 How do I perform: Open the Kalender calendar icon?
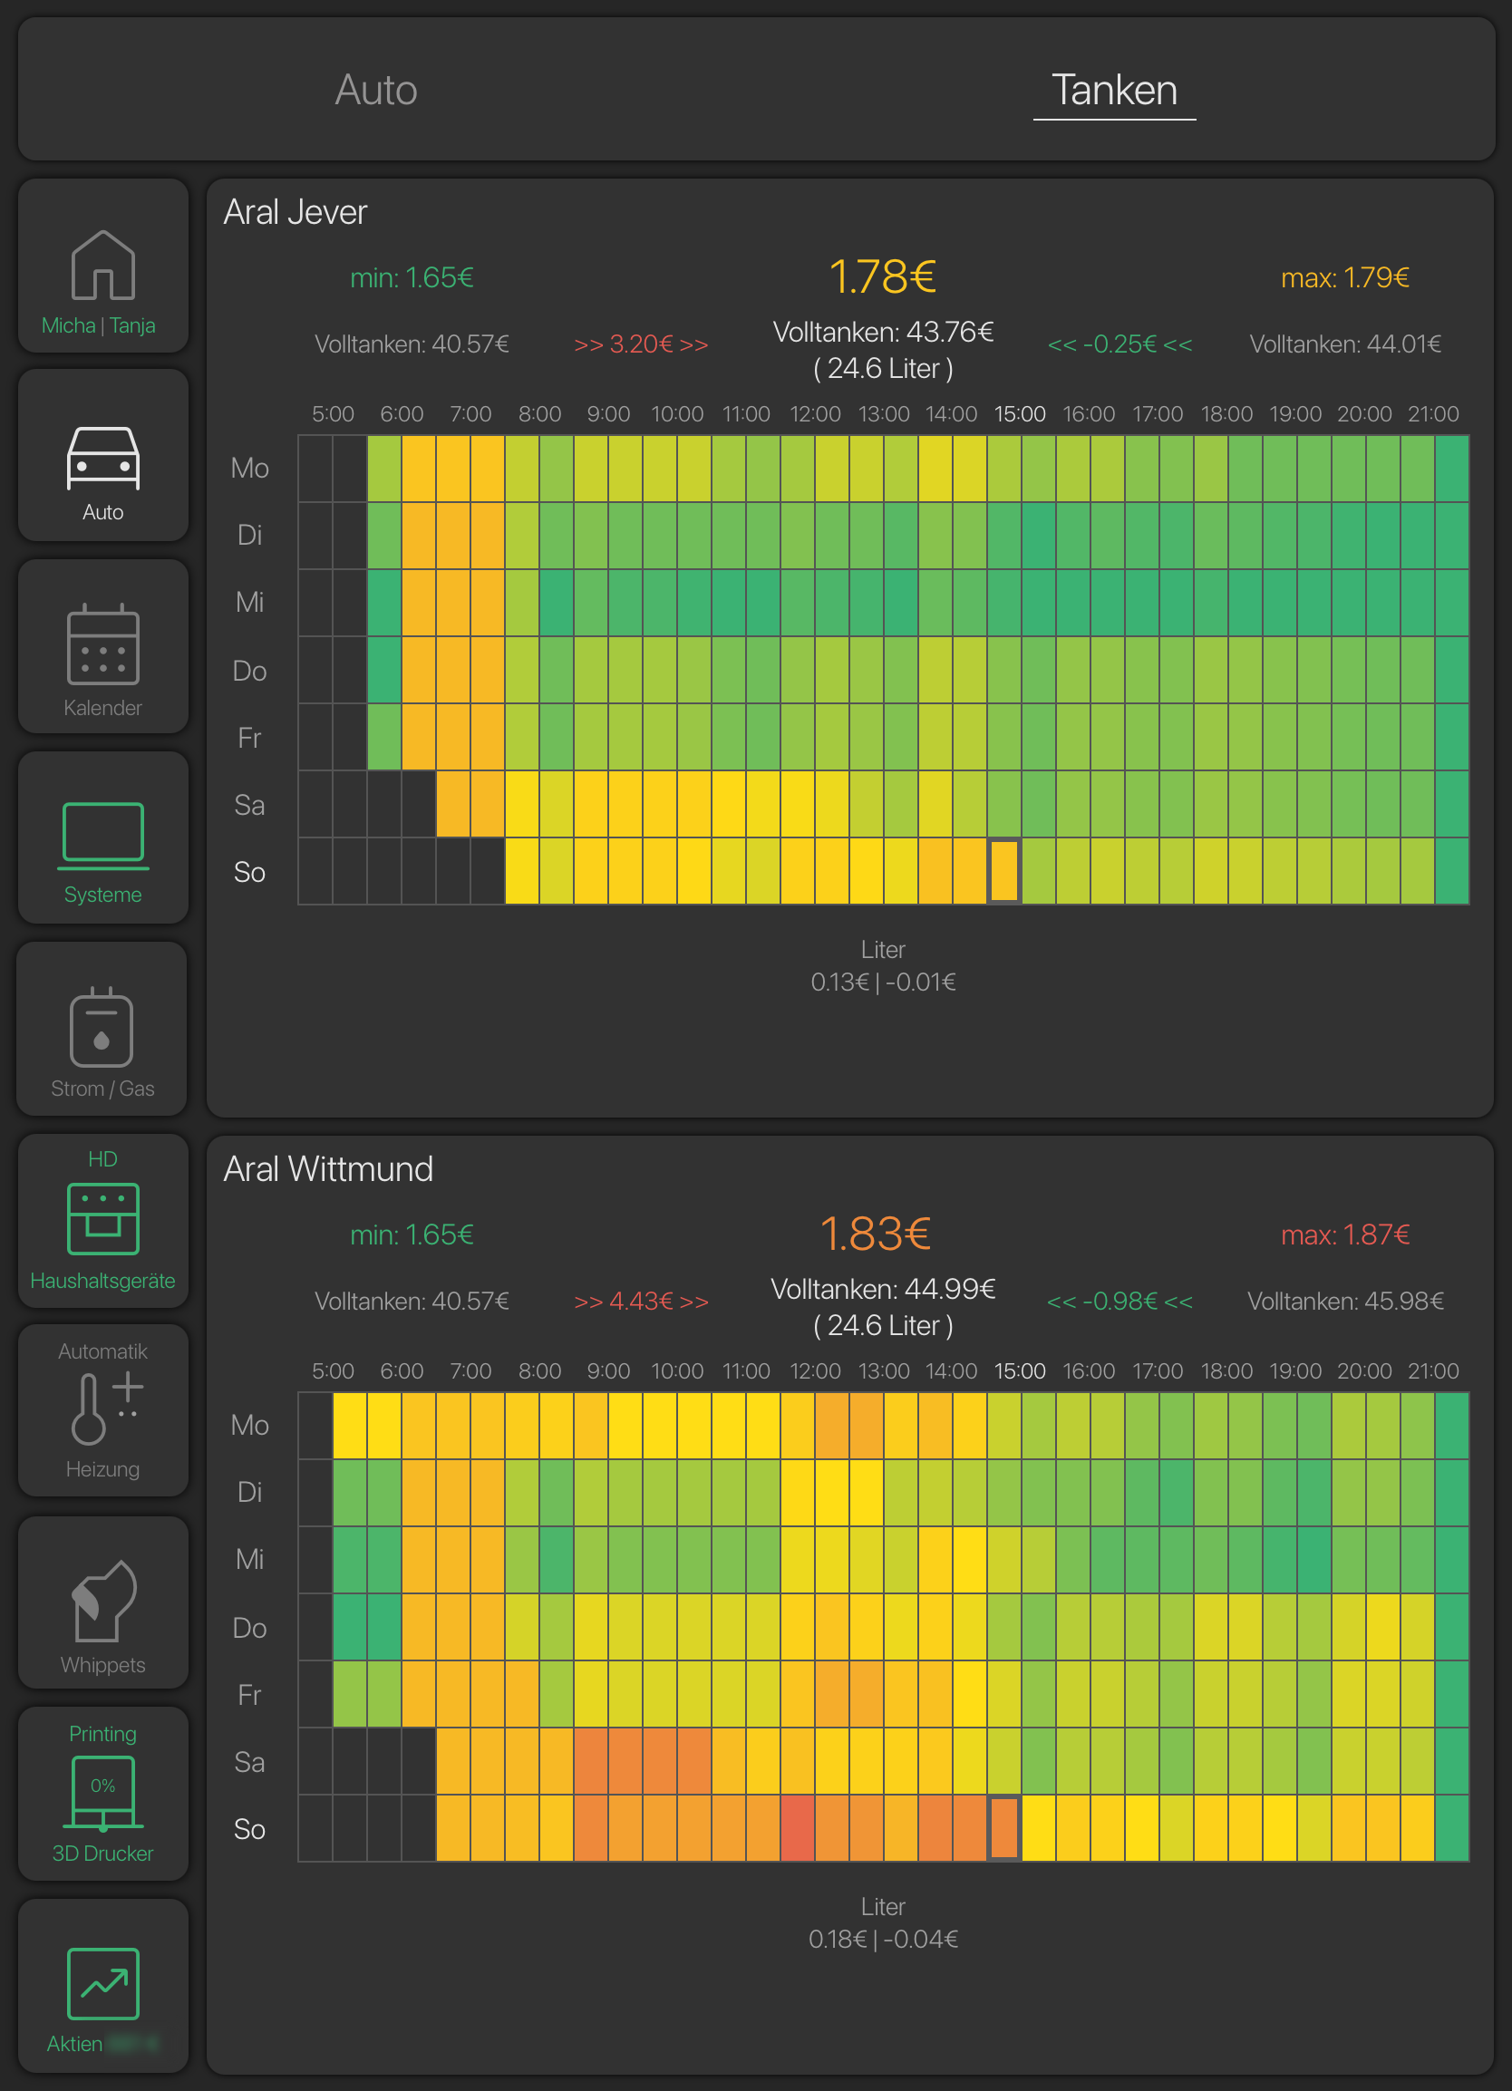[102, 644]
